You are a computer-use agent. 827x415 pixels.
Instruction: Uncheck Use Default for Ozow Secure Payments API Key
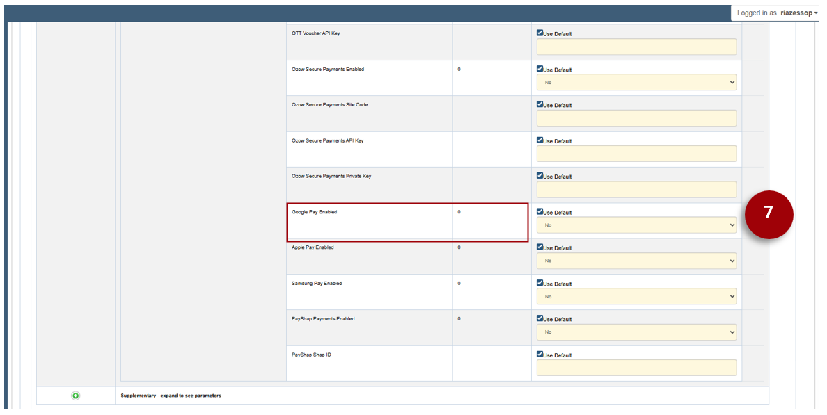click(x=540, y=140)
